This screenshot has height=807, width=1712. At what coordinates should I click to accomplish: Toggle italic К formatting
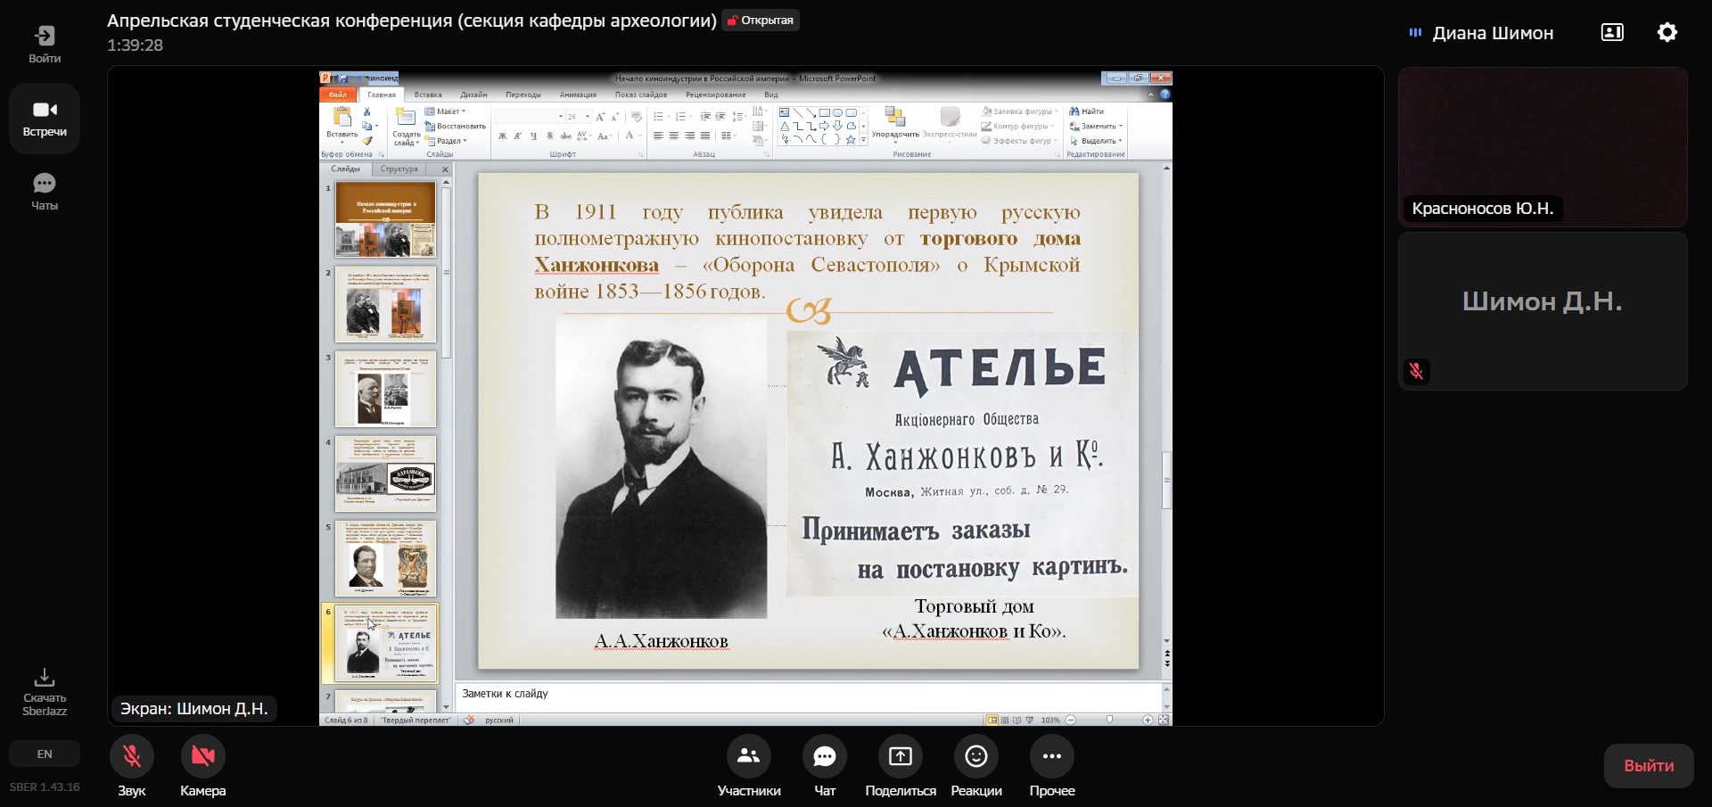517,136
